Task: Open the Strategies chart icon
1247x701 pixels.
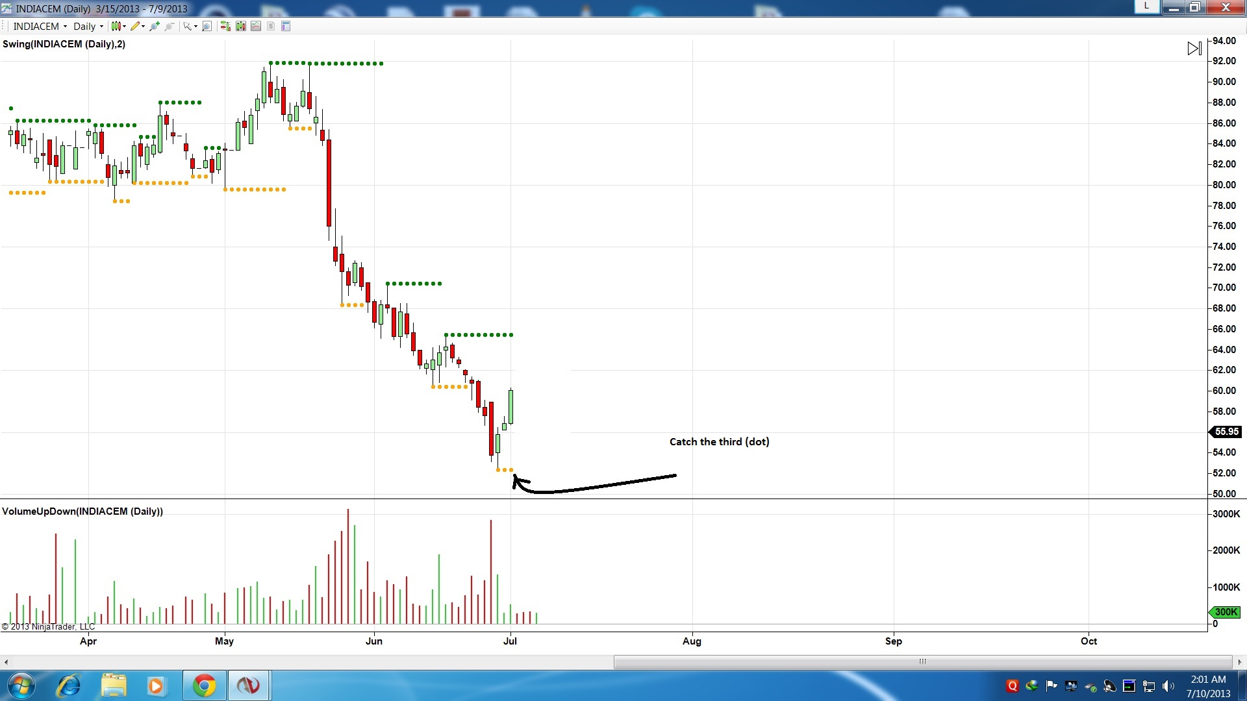Action: click(271, 27)
